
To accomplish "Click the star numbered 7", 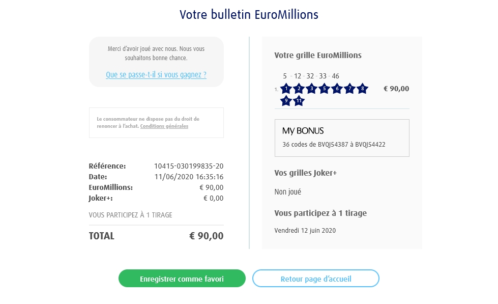I will 349,89.
